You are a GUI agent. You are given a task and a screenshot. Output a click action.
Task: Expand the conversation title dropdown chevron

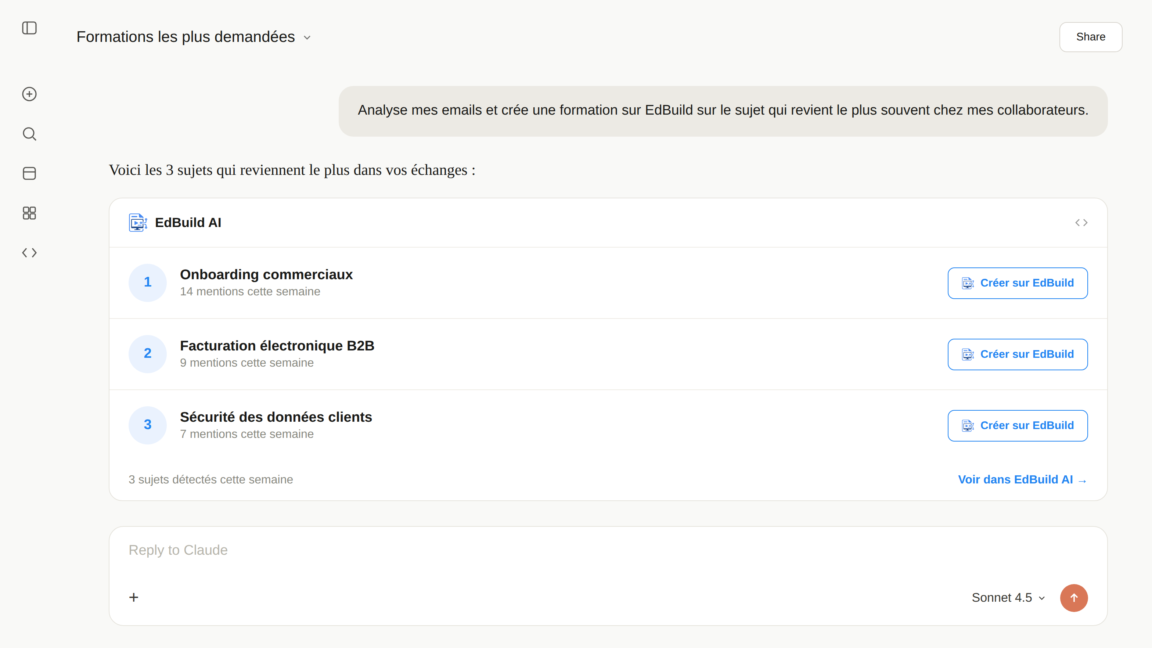307,37
